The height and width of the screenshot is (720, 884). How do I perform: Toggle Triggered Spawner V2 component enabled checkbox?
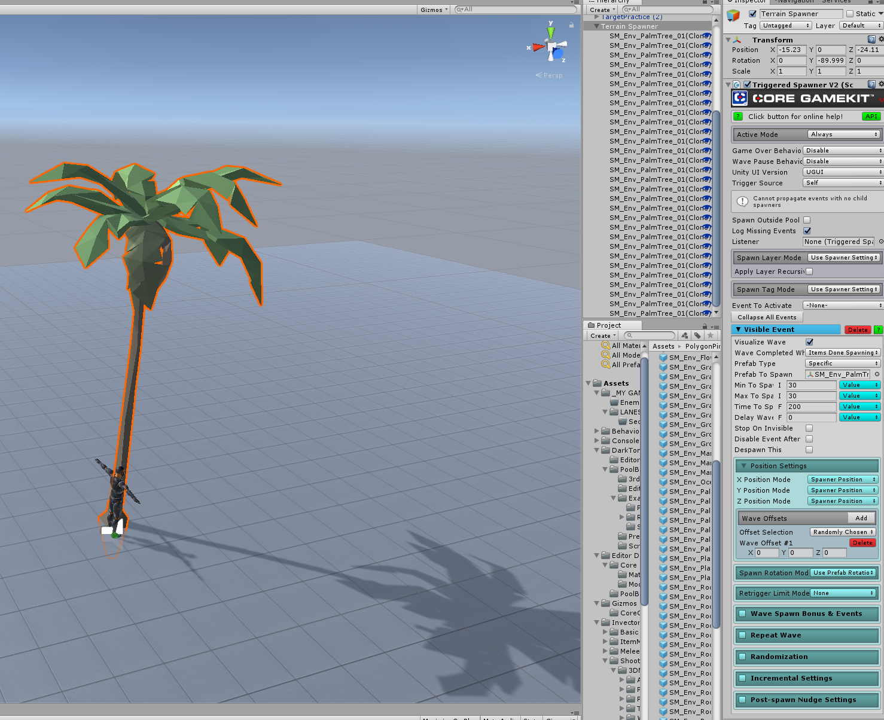click(747, 84)
